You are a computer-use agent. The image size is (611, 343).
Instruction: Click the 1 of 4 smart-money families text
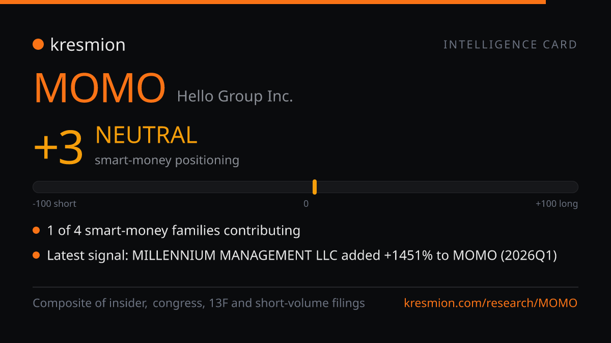(x=174, y=231)
